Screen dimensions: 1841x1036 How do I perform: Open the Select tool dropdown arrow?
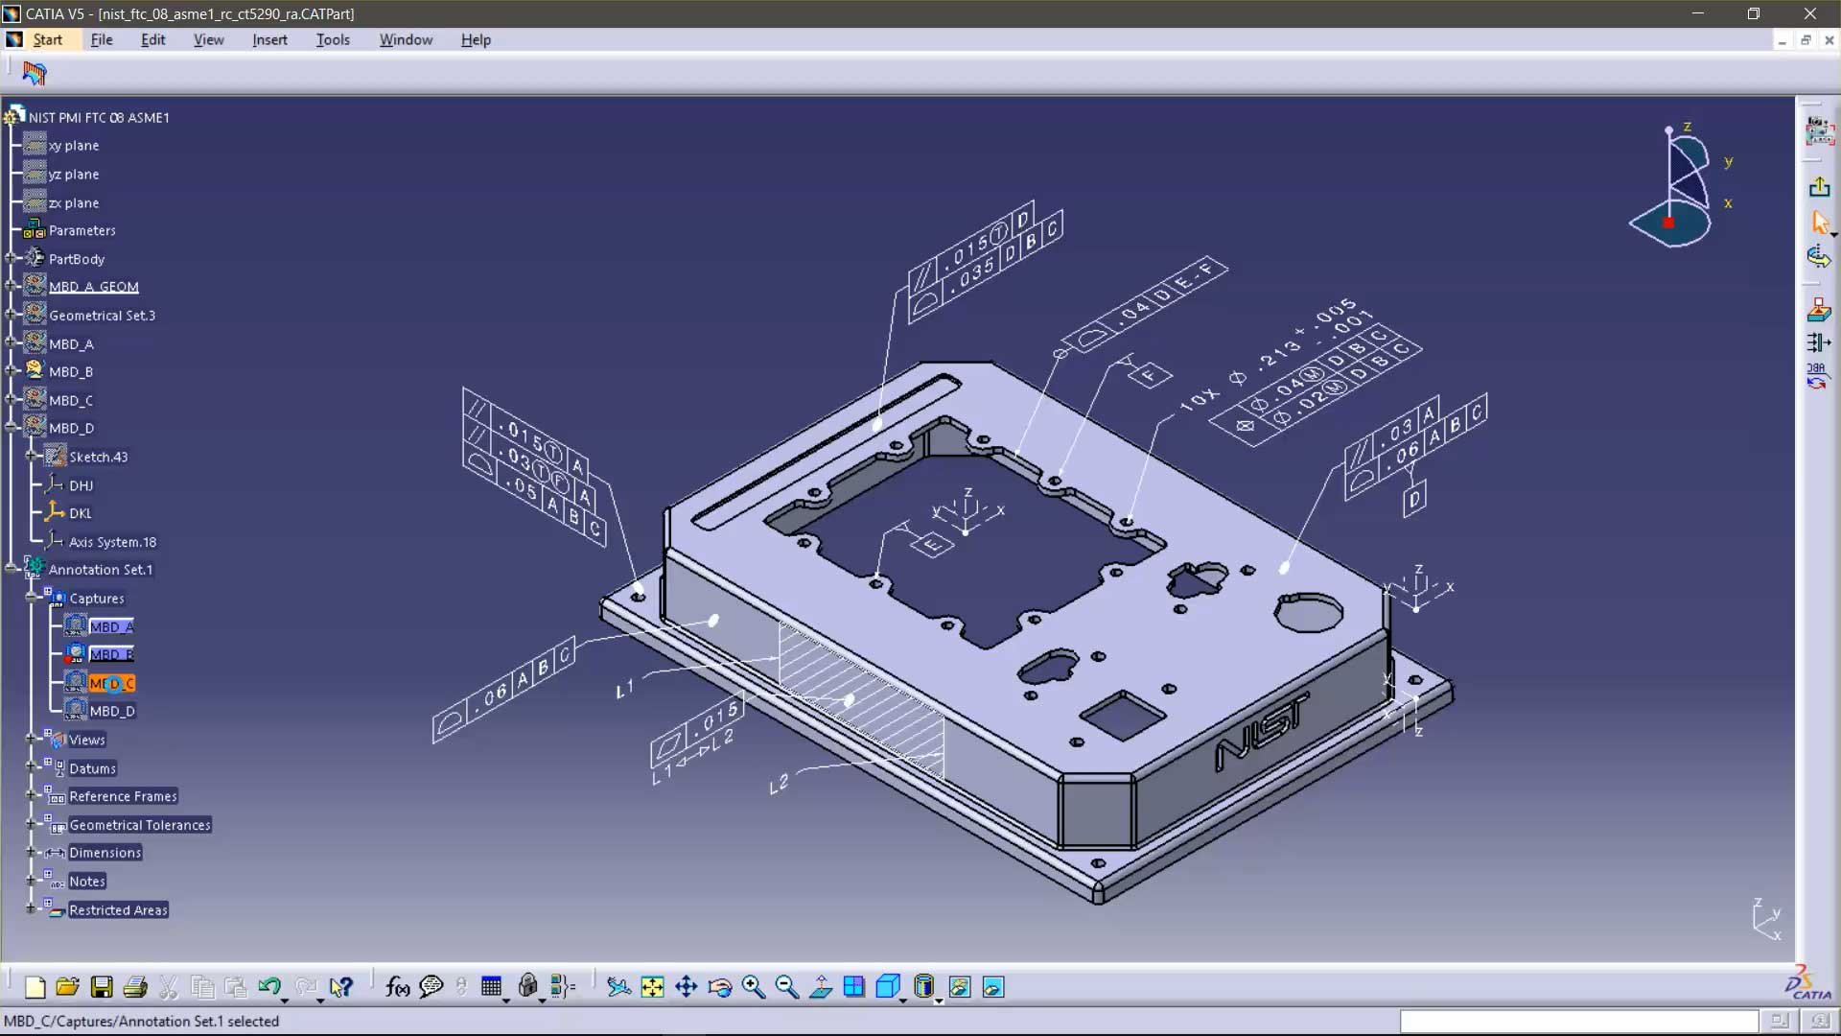[1833, 235]
